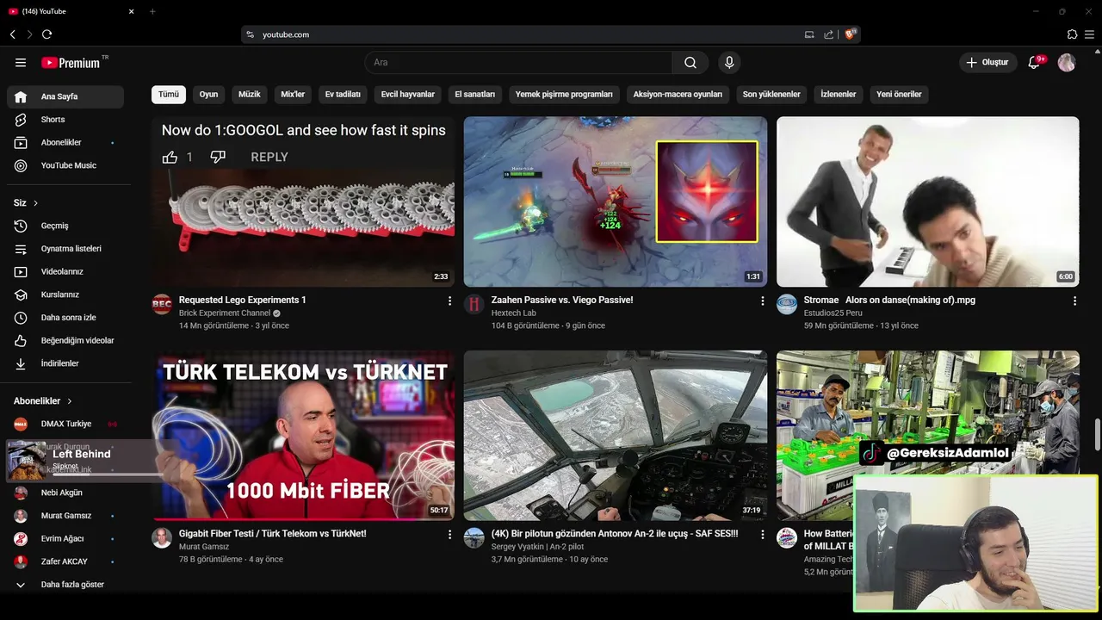Viewport: 1102px width, 620px height.
Task: Open Requested Lego Experiments thumbnail
Action: (x=303, y=201)
